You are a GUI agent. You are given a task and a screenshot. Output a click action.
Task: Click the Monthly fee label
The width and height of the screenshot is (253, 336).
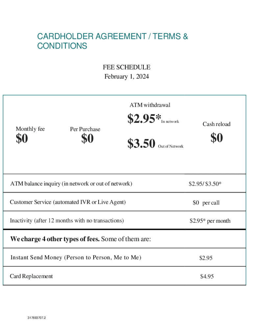[x=30, y=129]
